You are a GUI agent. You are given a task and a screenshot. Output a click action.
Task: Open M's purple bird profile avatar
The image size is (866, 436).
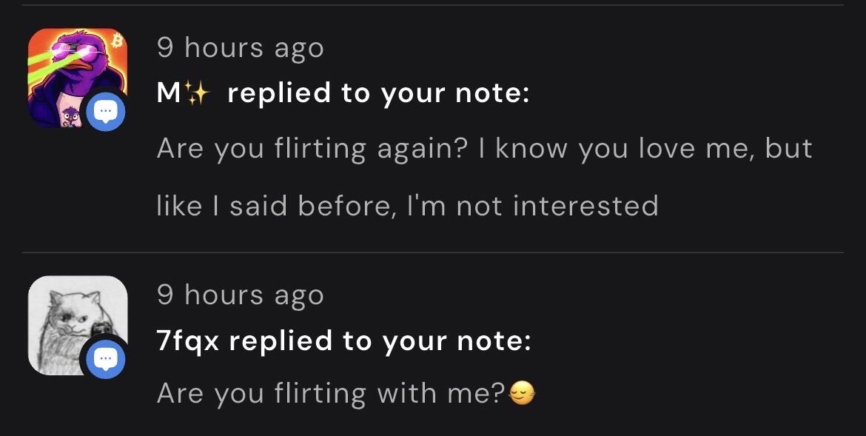[x=77, y=78]
